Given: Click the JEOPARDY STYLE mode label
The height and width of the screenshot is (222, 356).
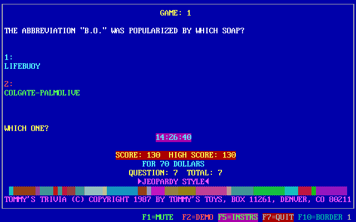Looking at the screenshot, I should click(x=173, y=181).
